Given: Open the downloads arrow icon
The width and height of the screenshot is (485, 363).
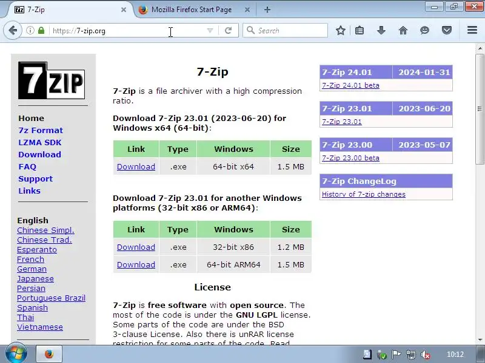Looking at the screenshot, I should tap(381, 30).
